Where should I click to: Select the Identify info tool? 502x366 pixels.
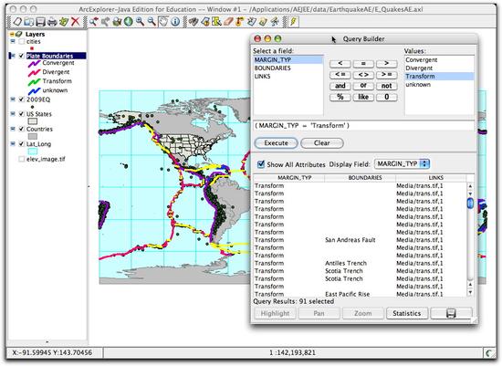click(x=175, y=22)
